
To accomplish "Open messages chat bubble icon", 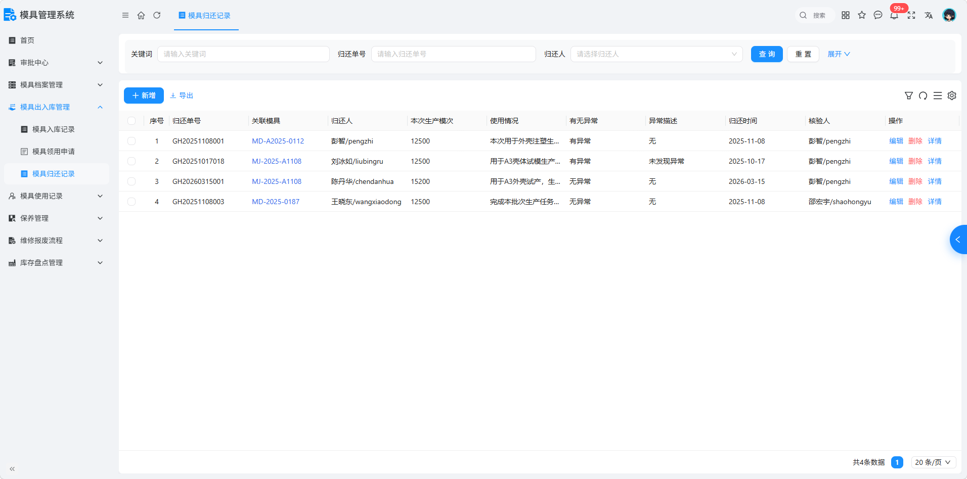I will click(878, 15).
